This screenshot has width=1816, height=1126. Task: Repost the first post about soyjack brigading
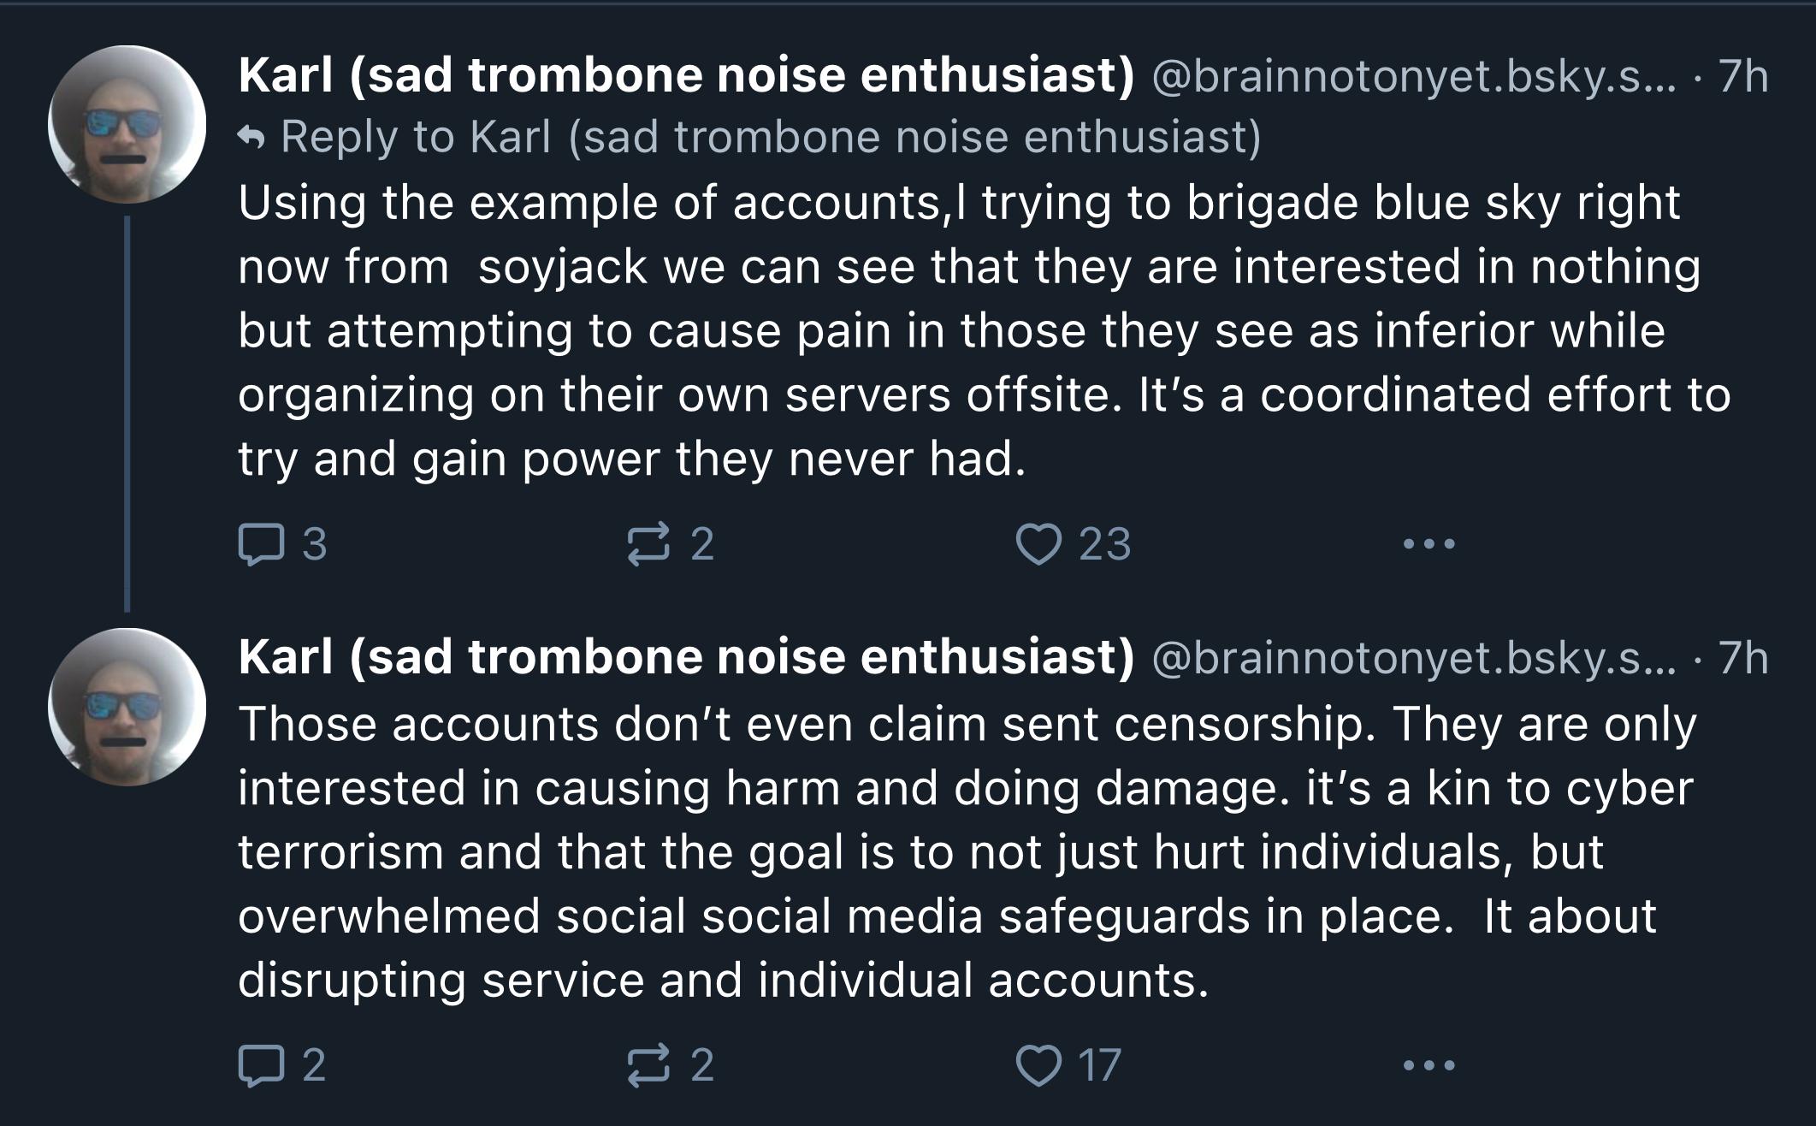click(648, 544)
